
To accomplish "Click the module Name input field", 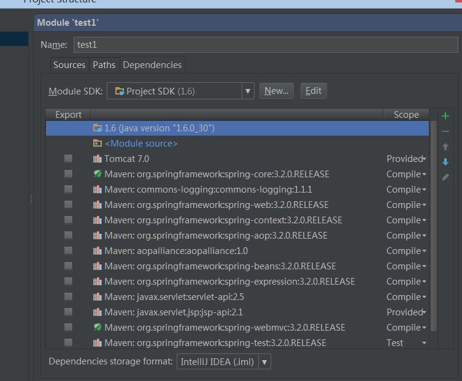I will [x=265, y=45].
